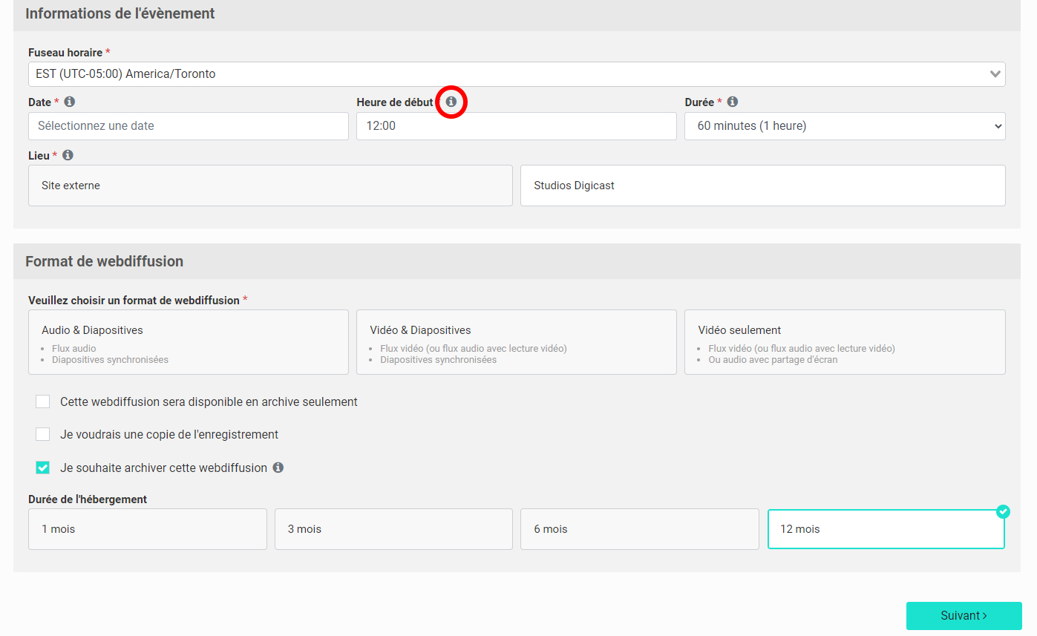Select Audio & Diapositives format

(189, 342)
